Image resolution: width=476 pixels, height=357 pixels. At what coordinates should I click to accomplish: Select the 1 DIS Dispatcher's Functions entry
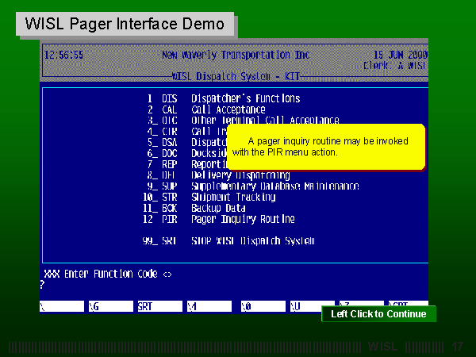pyautogui.click(x=224, y=98)
